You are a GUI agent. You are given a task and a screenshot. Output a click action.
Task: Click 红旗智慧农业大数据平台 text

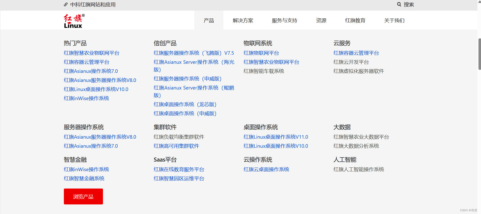361,137
